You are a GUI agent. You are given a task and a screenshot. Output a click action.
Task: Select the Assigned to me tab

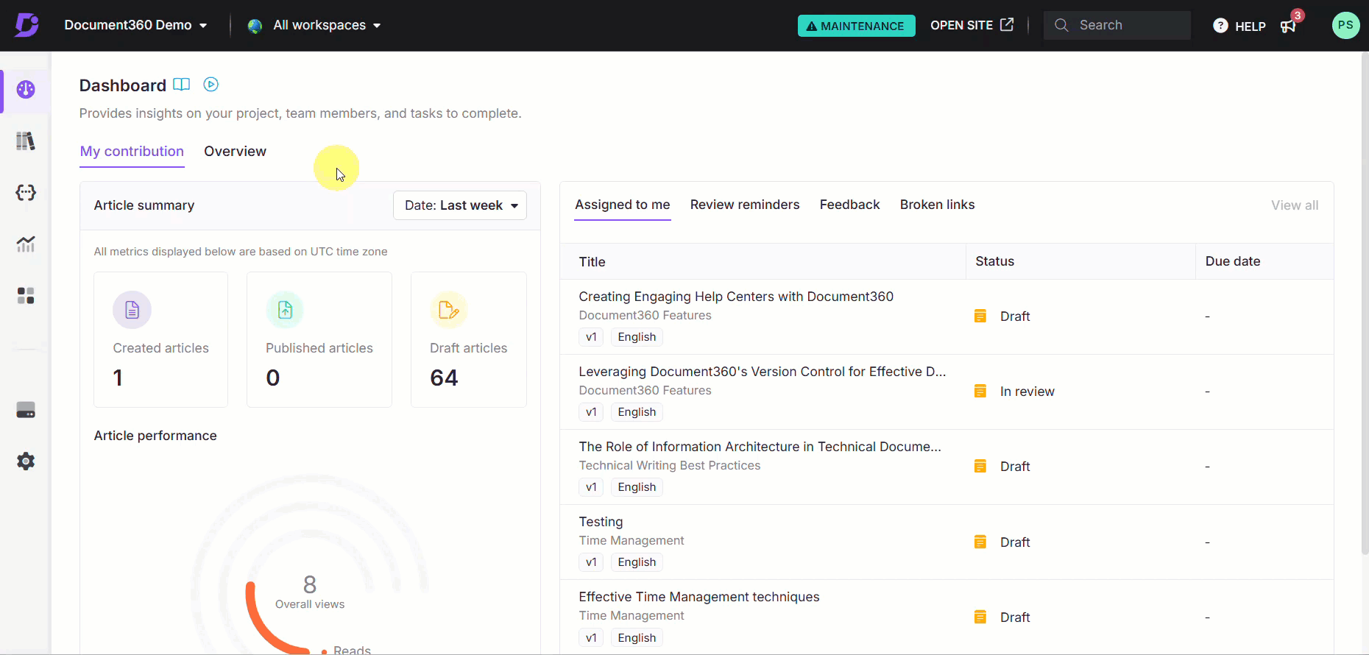(x=623, y=205)
